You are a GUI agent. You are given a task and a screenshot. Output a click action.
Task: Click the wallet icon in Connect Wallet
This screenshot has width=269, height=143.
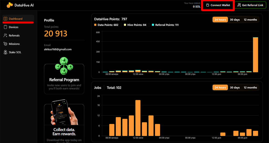208,5
